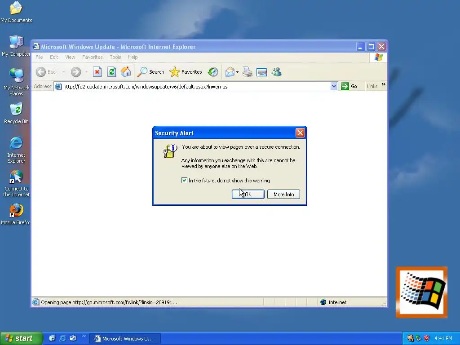This screenshot has width=460, height=345.
Task: Click the Mail envelope icon
Action: point(230,72)
